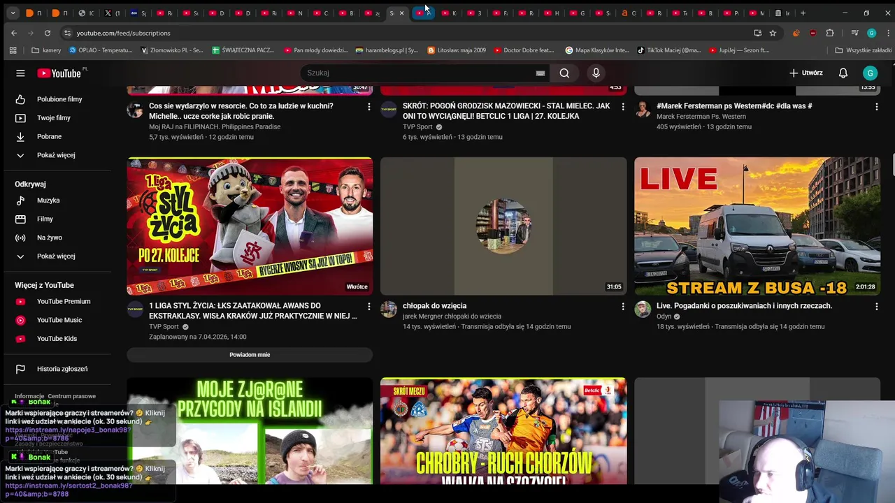This screenshot has width=895, height=503.
Task: Click the magnifier search button
Action: click(x=564, y=73)
